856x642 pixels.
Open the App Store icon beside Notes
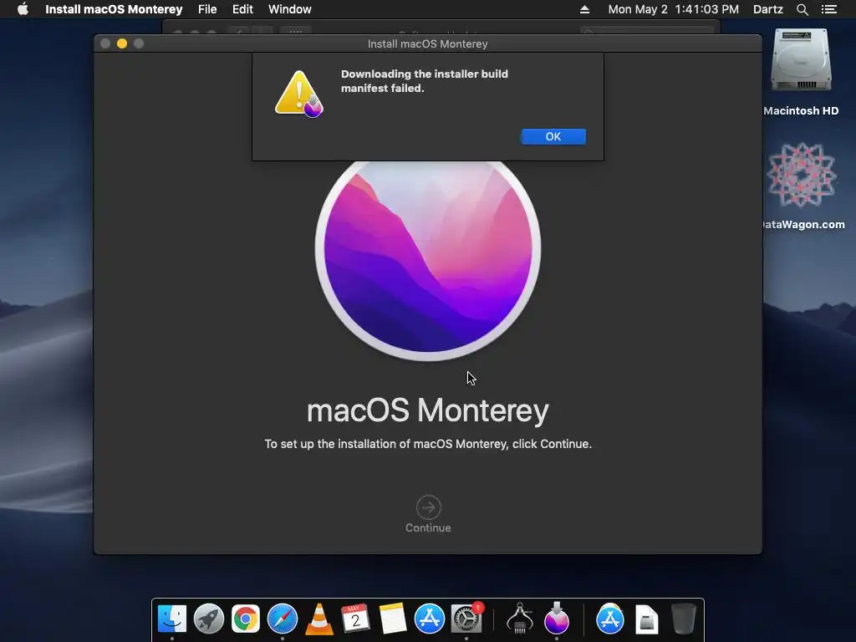coord(430,619)
